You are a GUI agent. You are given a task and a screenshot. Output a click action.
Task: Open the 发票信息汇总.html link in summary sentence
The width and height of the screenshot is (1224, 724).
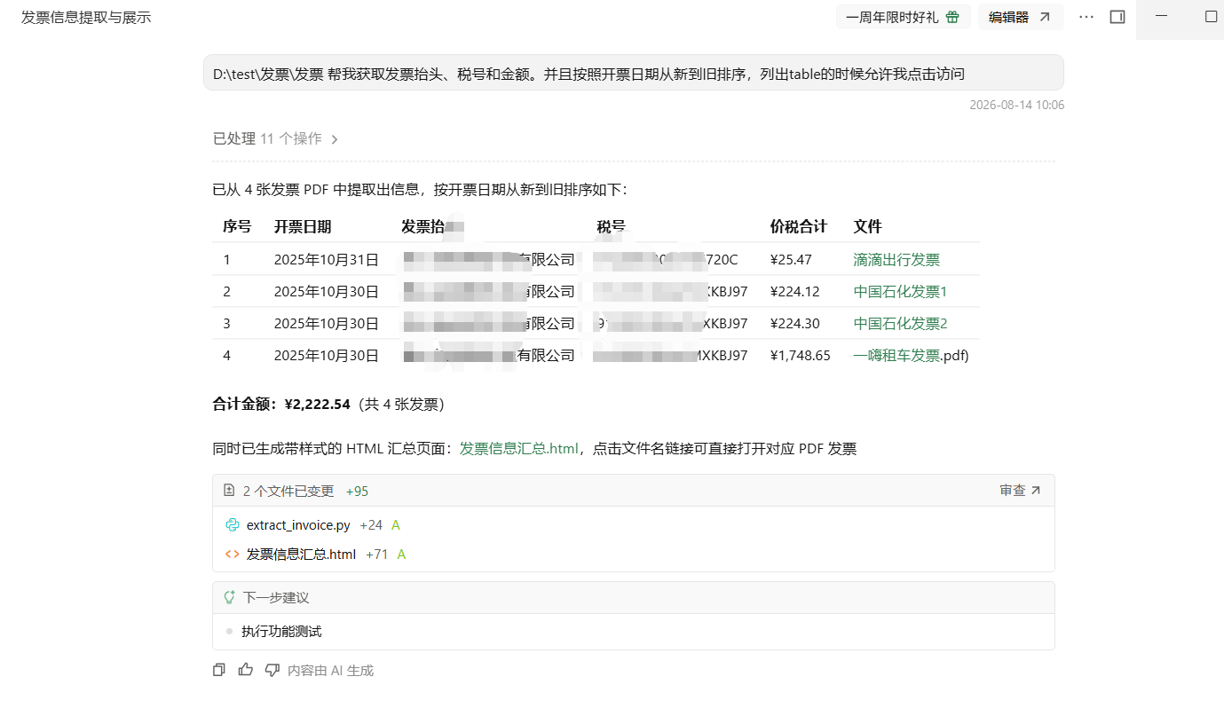tap(519, 449)
